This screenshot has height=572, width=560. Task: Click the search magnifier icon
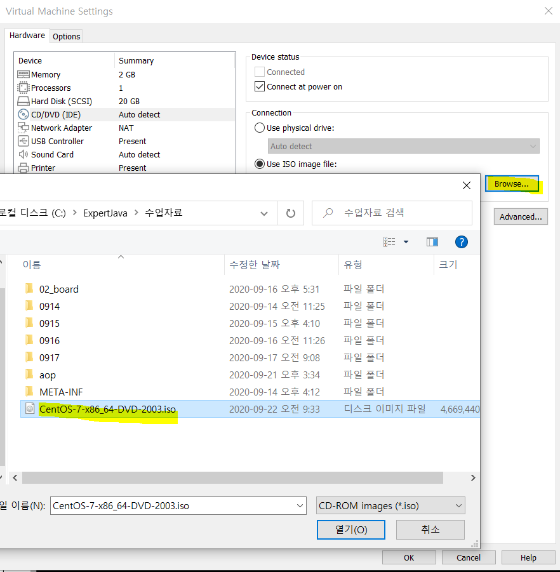click(x=328, y=213)
